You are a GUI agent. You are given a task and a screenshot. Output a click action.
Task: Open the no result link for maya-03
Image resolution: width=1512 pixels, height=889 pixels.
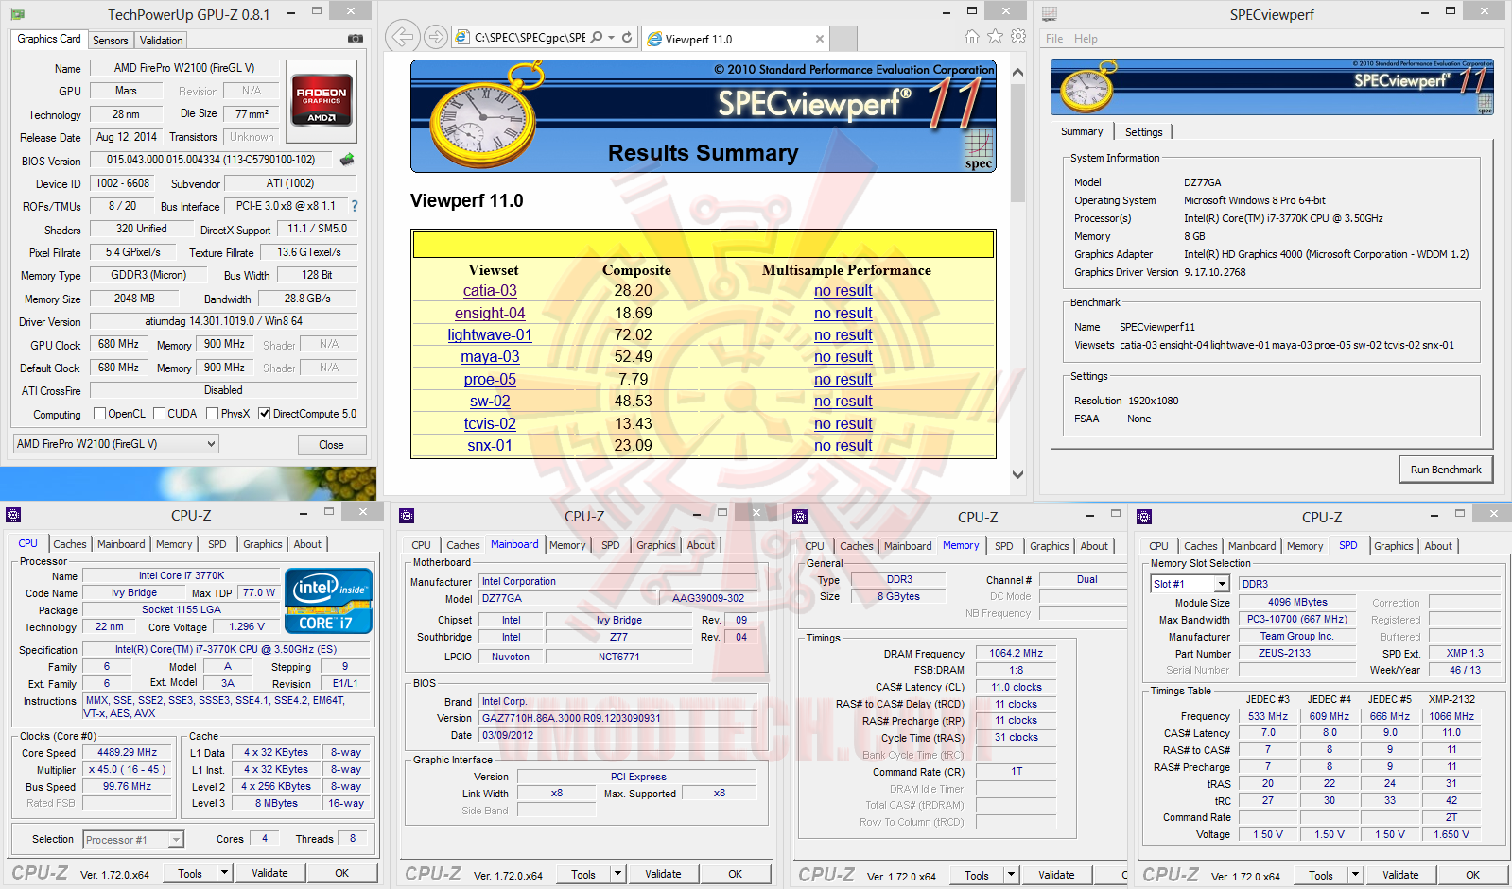tap(843, 357)
